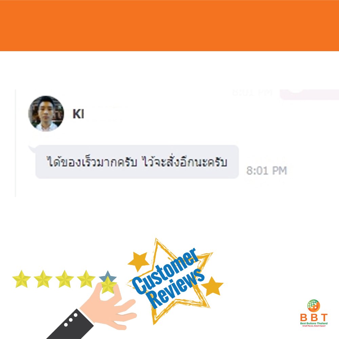Click the Customer Reviews blue text
This screenshot has height=339, width=339.
tap(168, 278)
